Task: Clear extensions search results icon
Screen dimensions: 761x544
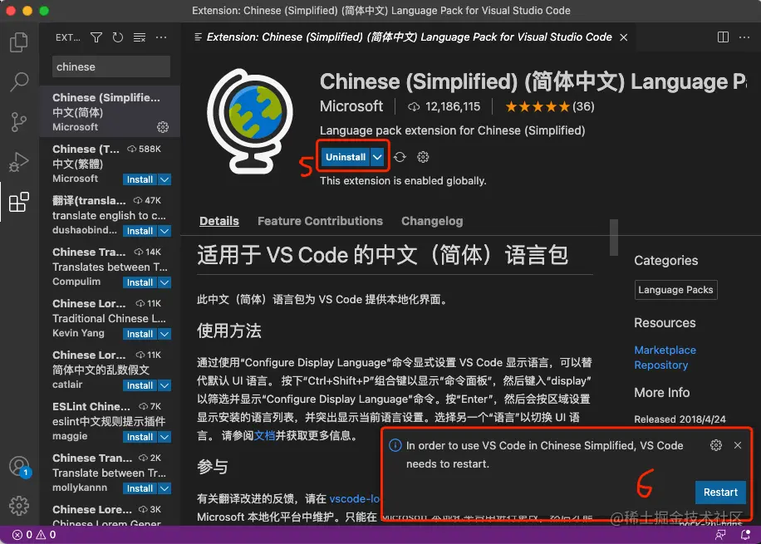Action: 140,37
